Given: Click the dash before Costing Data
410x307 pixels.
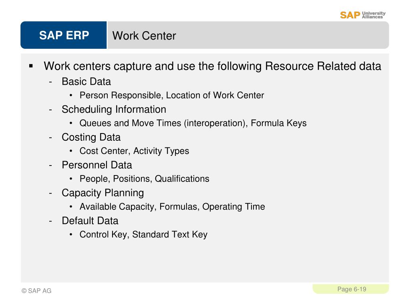Looking at the screenshot, I should (50, 138).
